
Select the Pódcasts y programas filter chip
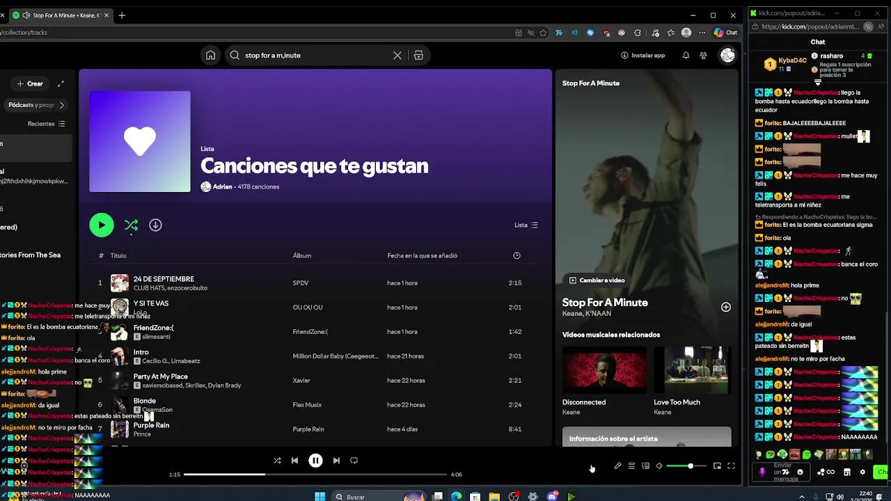[30, 105]
